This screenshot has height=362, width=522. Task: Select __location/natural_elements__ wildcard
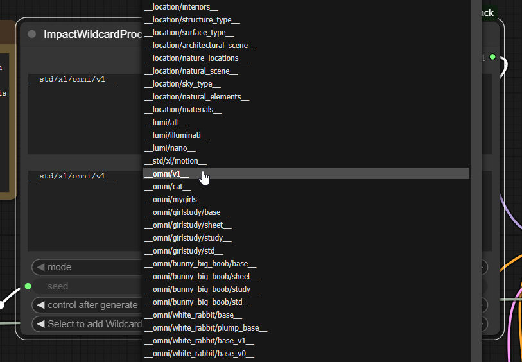306,97
